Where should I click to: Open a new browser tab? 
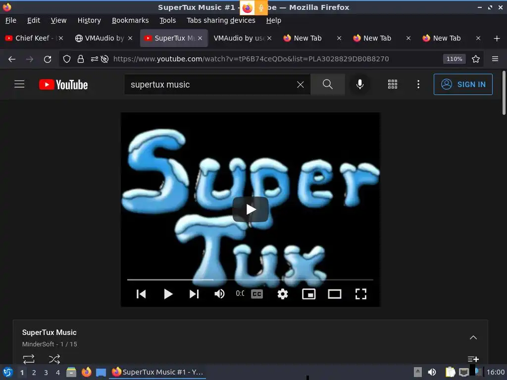pyautogui.click(x=497, y=39)
